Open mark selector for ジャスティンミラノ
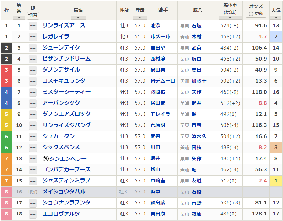Viewport: 283px width, 221px height. coord(33,181)
